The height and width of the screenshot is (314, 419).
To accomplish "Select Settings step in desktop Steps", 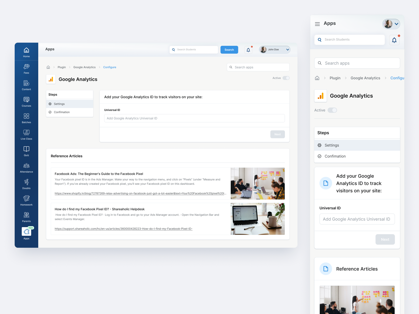I will (x=70, y=104).
